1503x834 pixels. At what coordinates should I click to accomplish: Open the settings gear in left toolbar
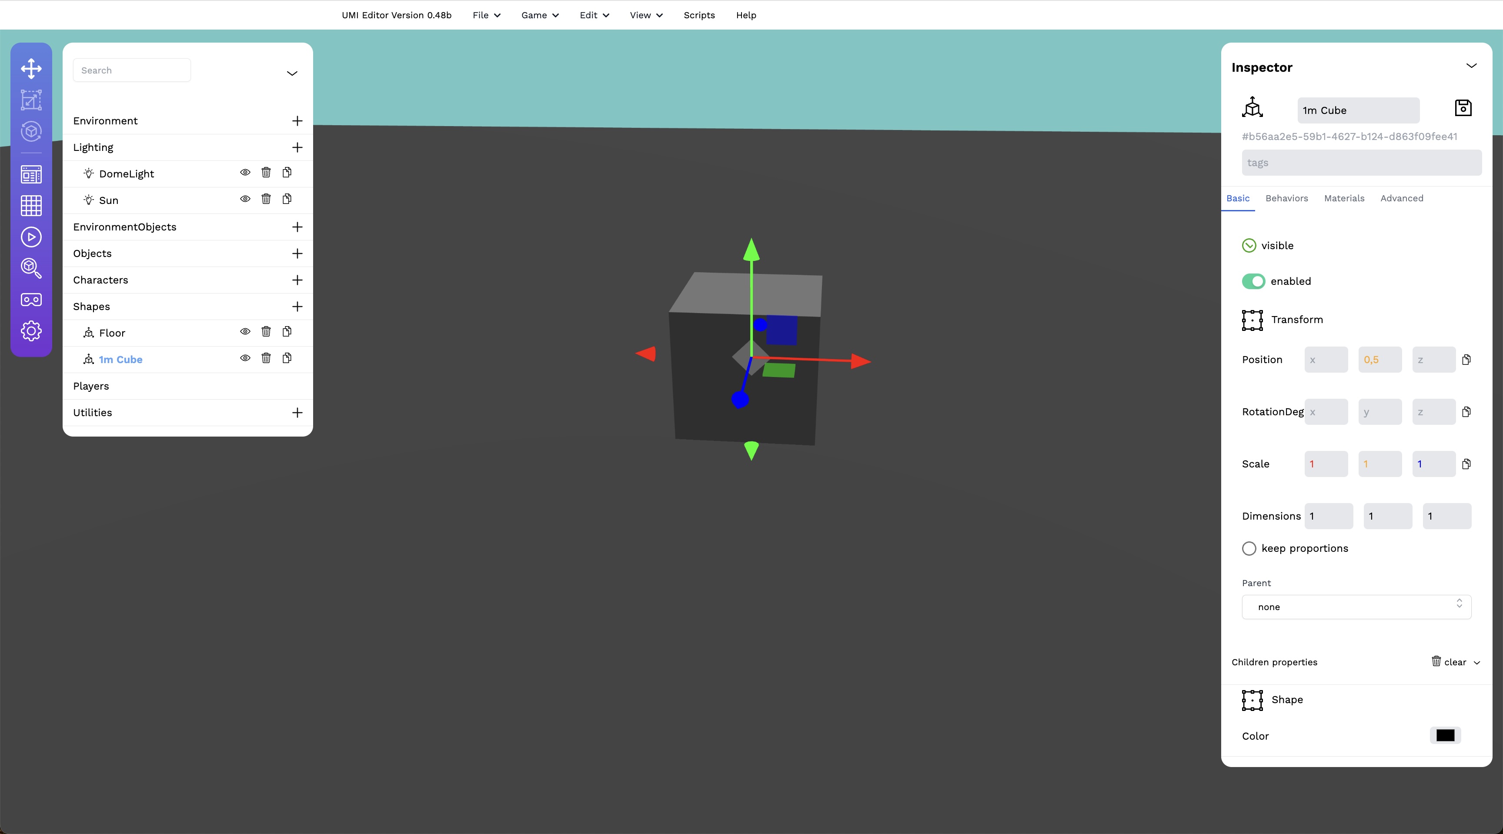[x=31, y=331]
